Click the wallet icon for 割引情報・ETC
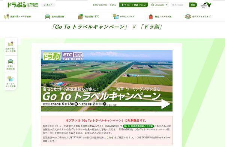 click(81, 16)
